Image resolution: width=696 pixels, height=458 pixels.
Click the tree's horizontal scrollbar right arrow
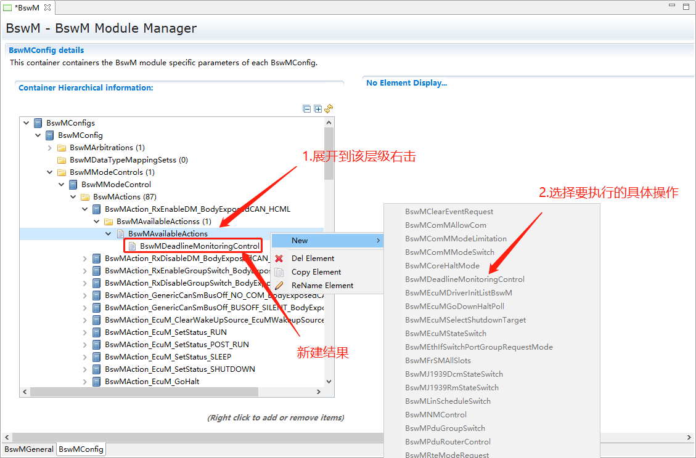(x=319, y=392)
